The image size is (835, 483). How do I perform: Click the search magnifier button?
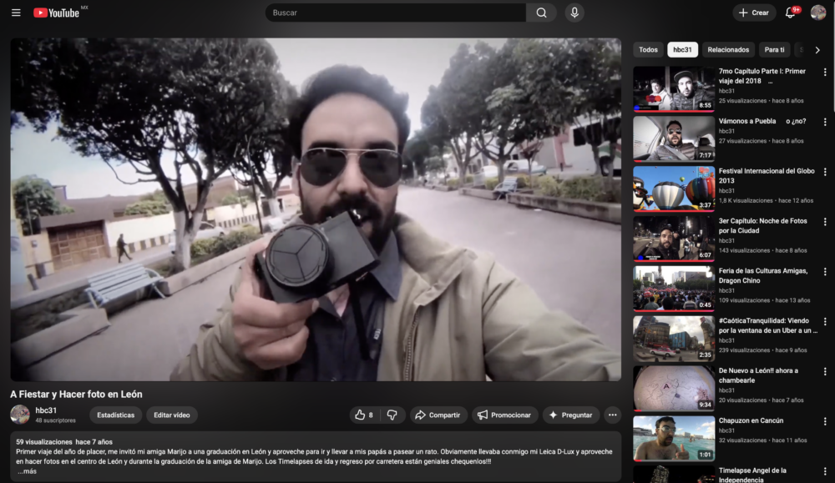tap(541, 13)
